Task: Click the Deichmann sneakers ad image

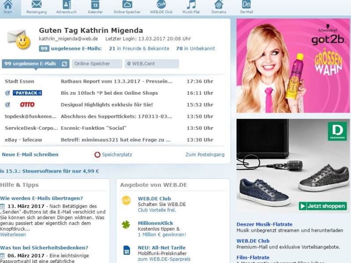Action: click(x=293, y=166)
